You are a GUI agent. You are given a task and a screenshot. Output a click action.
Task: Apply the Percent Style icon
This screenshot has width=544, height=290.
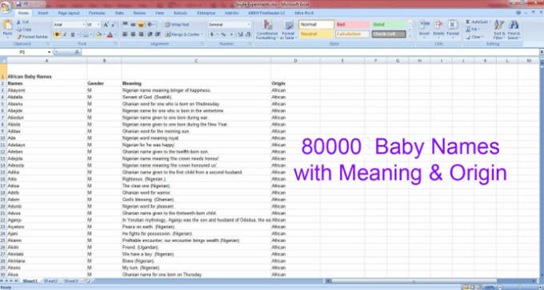point(223,34)
